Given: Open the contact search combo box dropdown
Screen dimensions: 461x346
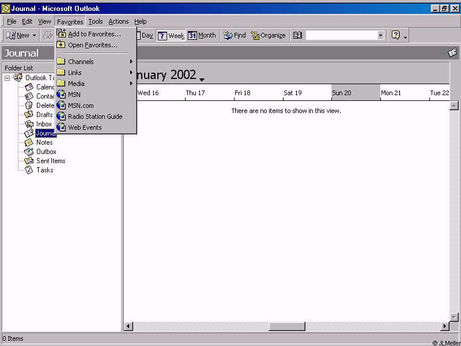Looking at the screenshot, I should [x=380, y=35].
